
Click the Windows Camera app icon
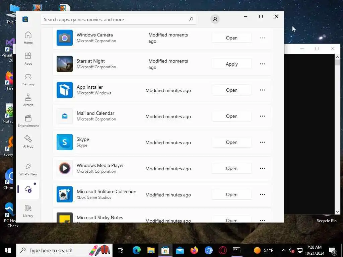[x=65, y=38]
